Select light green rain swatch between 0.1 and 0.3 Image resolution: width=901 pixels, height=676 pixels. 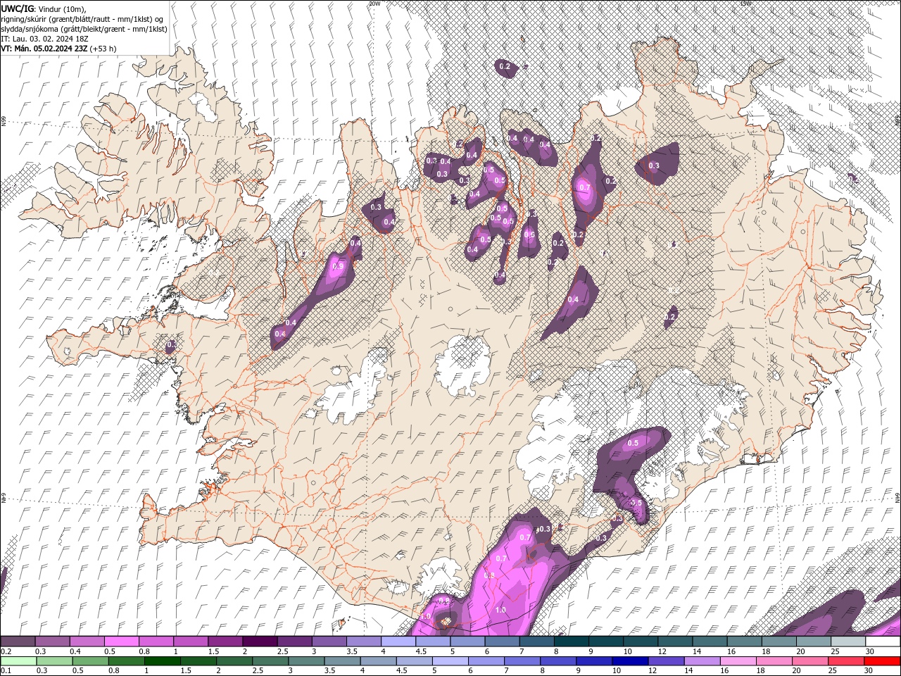click(x=19, y=661)
